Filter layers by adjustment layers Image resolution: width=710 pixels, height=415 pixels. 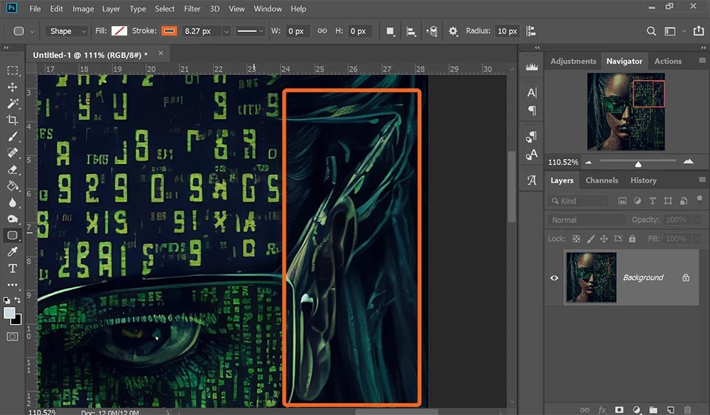coord(638,201)
